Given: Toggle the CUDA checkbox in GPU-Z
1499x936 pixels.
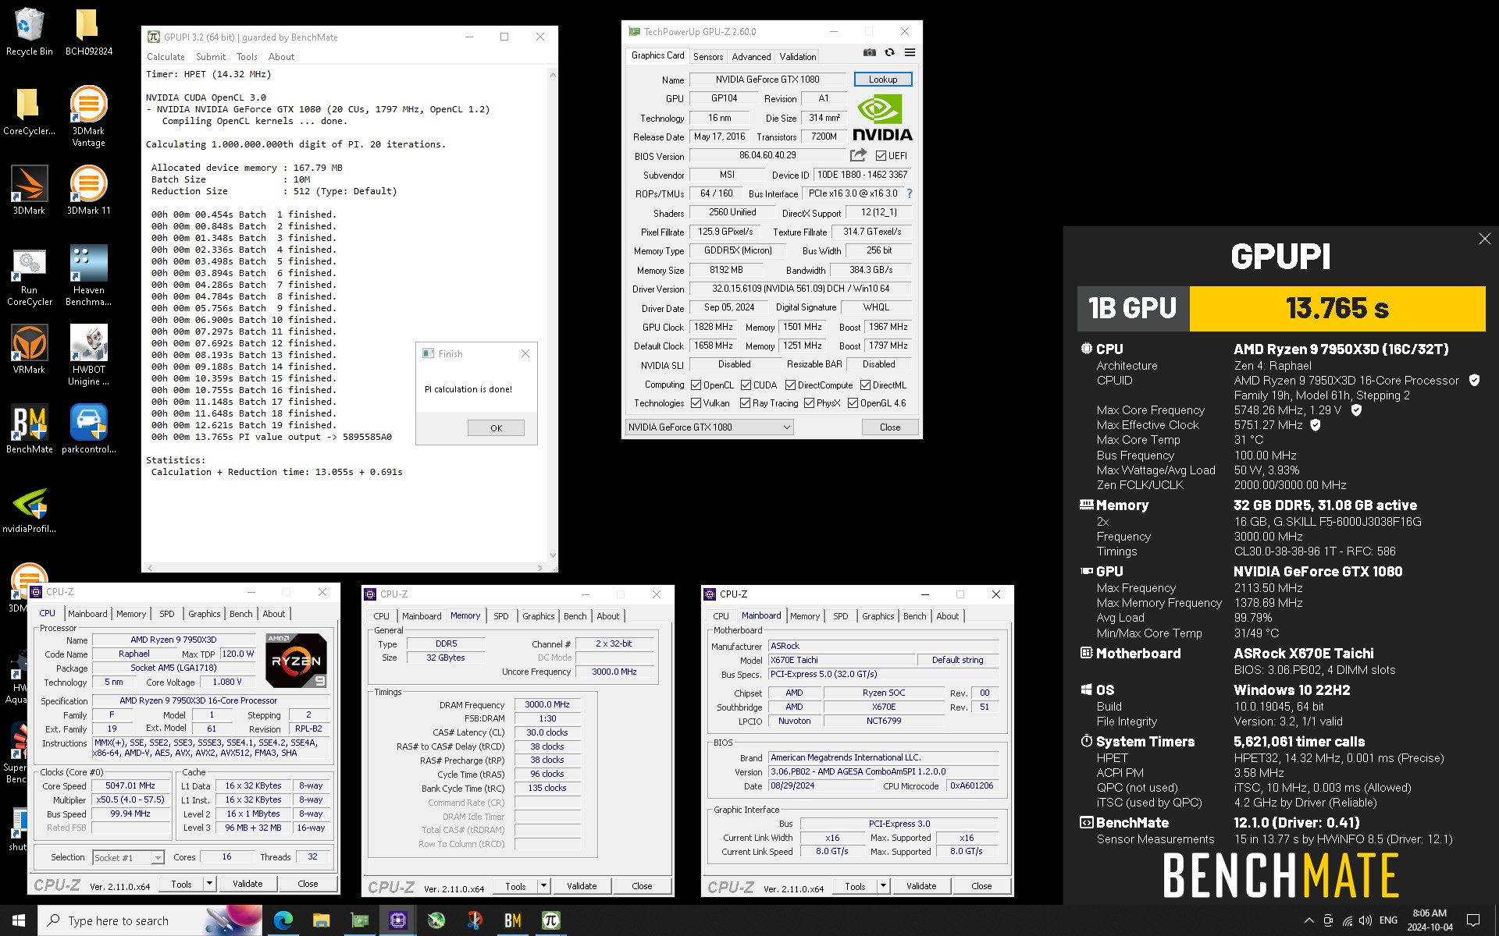Looking at the screenshot, I should (x=746, y=385).
